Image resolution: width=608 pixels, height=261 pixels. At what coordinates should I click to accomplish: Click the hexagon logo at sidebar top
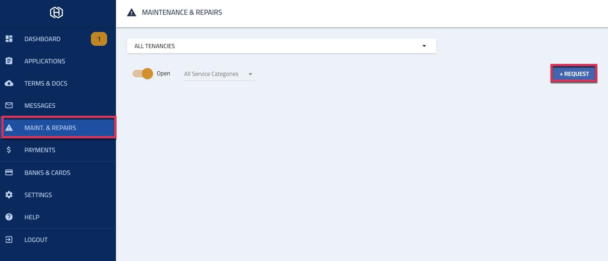pyautogui.click(x=57, y=13)
